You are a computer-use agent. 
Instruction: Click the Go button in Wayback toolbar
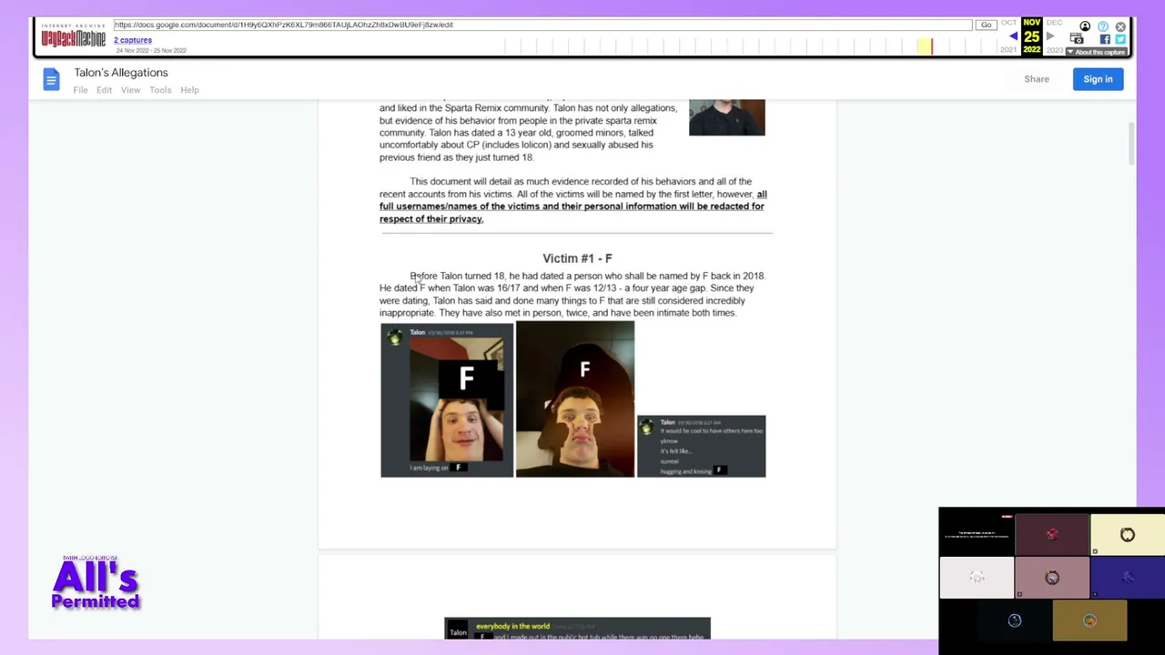986,25
